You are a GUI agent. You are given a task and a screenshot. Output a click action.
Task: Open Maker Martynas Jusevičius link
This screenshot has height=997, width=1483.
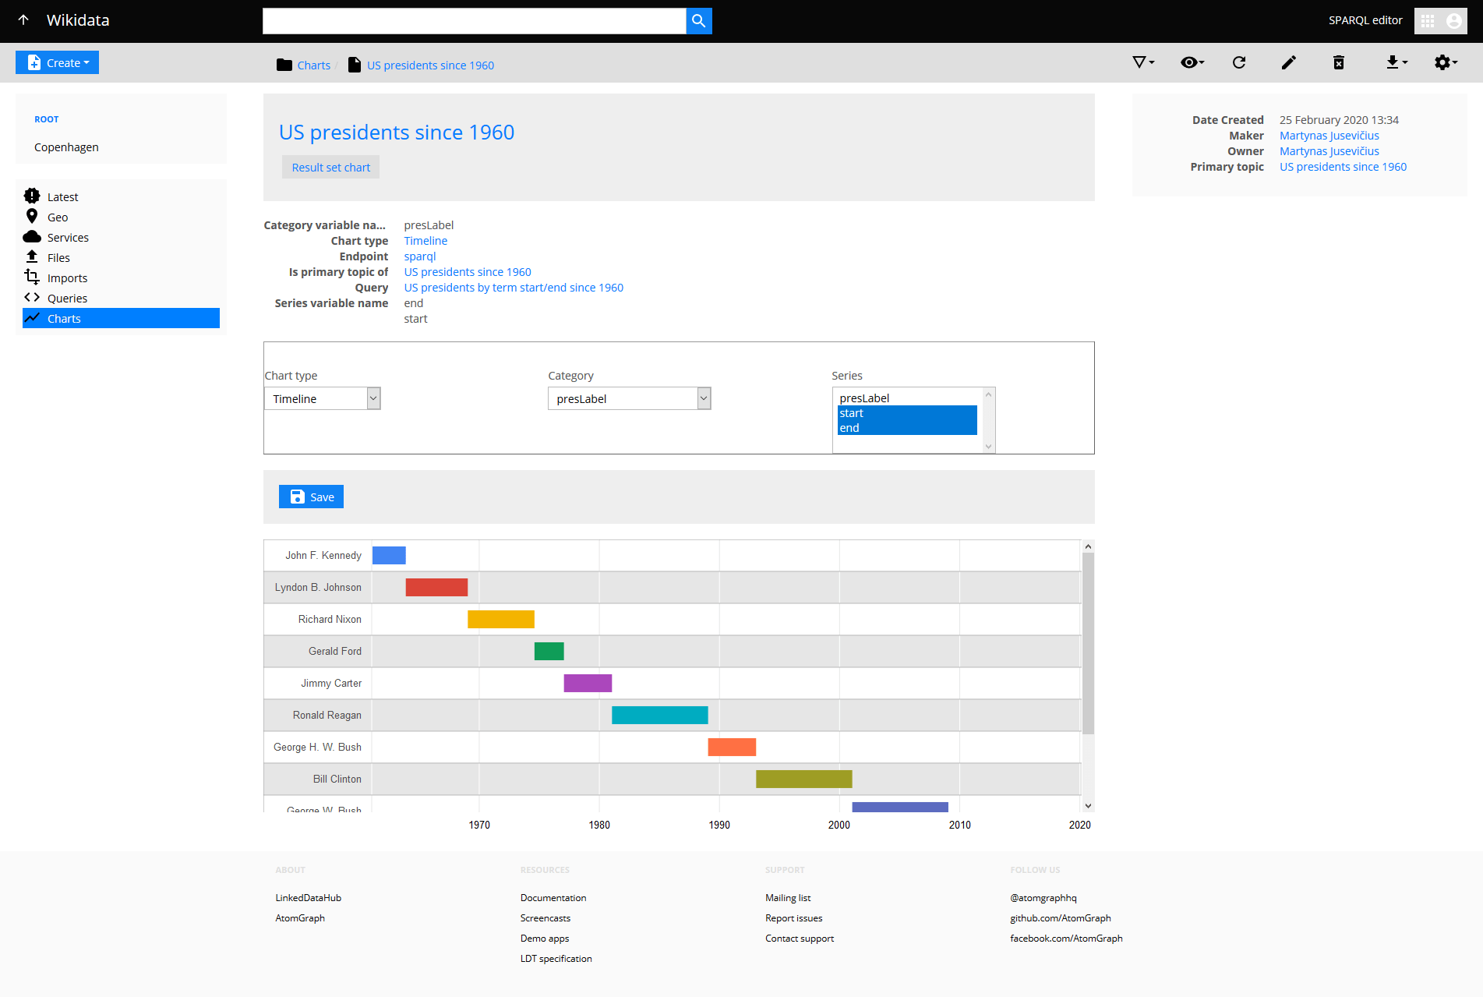tap(1329, 136)
